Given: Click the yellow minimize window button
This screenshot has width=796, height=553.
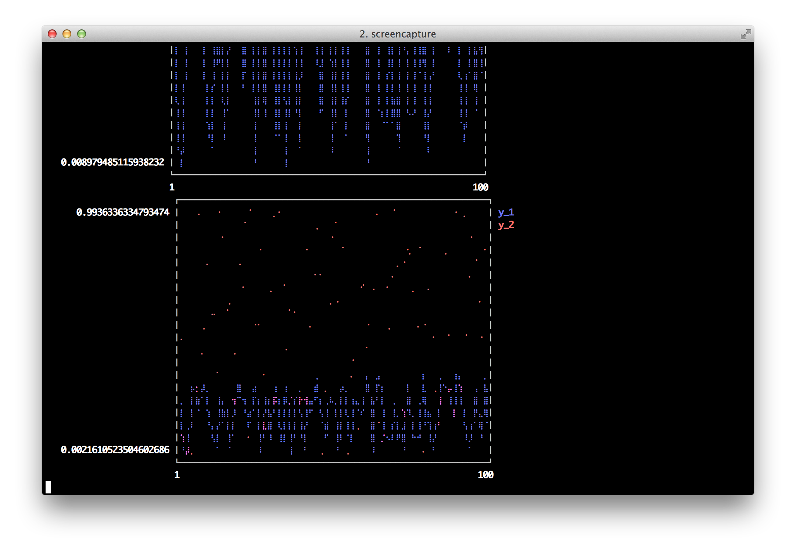Looking at the screenshot, I should tap(67, 34).
